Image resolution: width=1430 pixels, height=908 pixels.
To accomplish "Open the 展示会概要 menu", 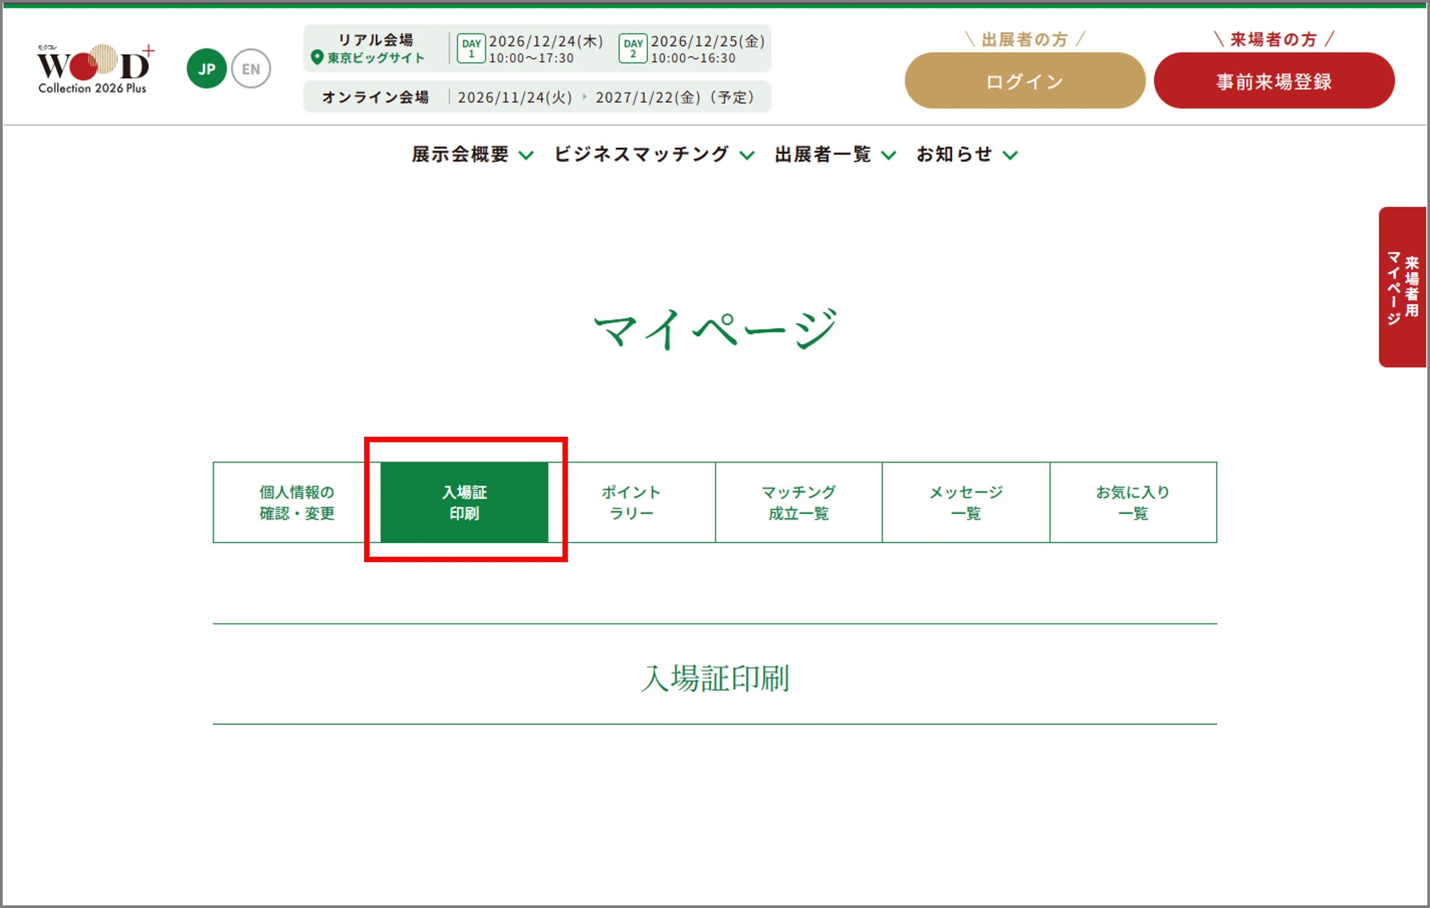I will (460, 154).
